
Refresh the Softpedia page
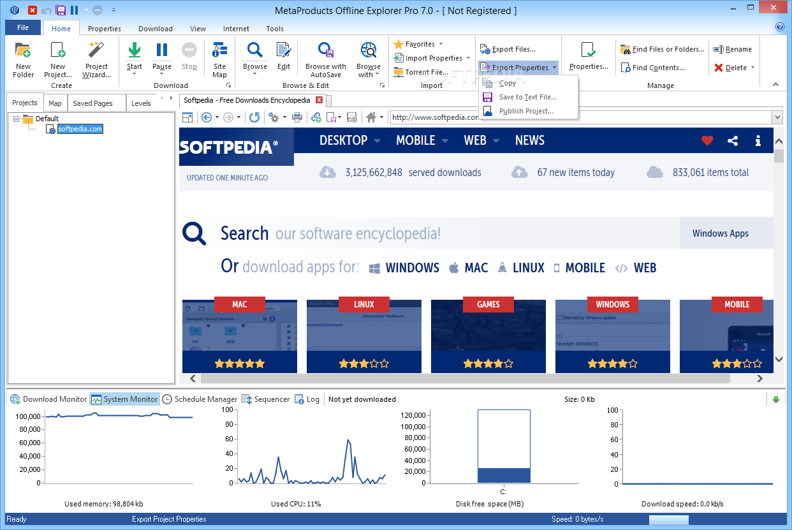[x=254, y=117]
